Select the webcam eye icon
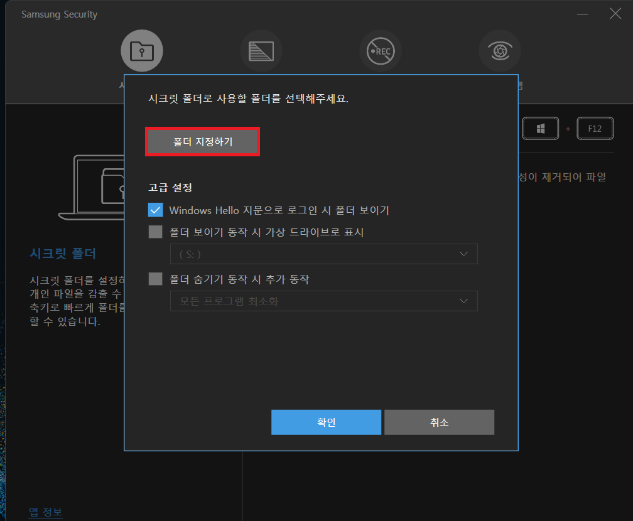Viewport: 633px width, 521px height. pos(500,51)
